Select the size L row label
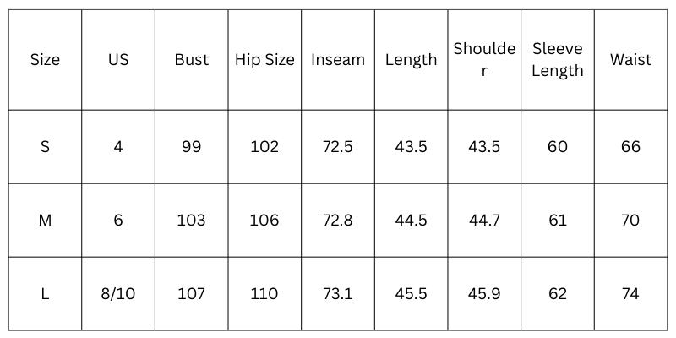676x338 pixels. [45, 294]
